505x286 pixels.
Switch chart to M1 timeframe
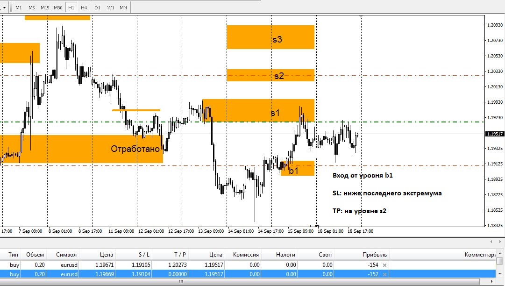click(19, 7)
